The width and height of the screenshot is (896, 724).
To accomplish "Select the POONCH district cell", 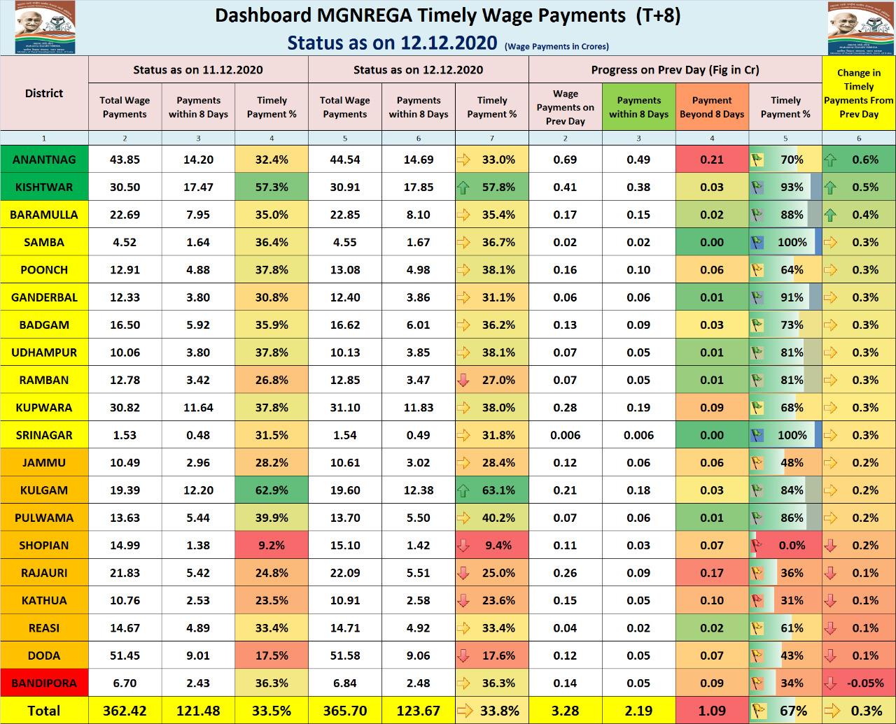I will point(44,270).
